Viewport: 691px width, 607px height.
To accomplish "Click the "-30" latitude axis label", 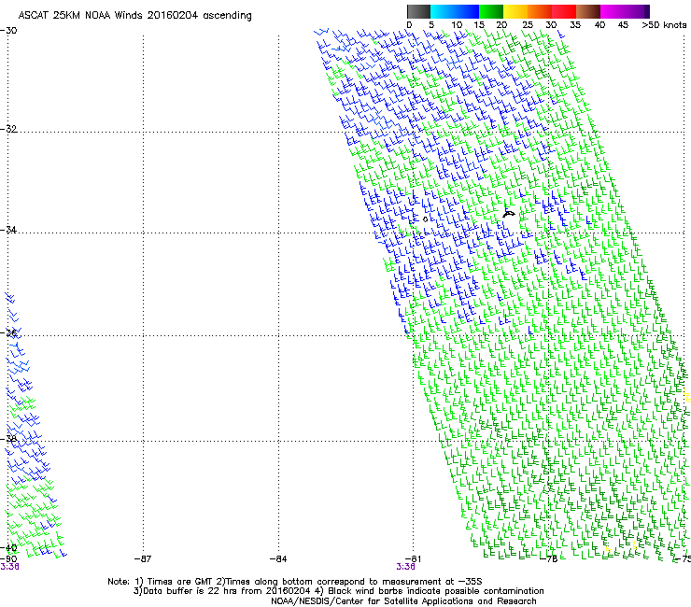I will [x=8, y=31].
